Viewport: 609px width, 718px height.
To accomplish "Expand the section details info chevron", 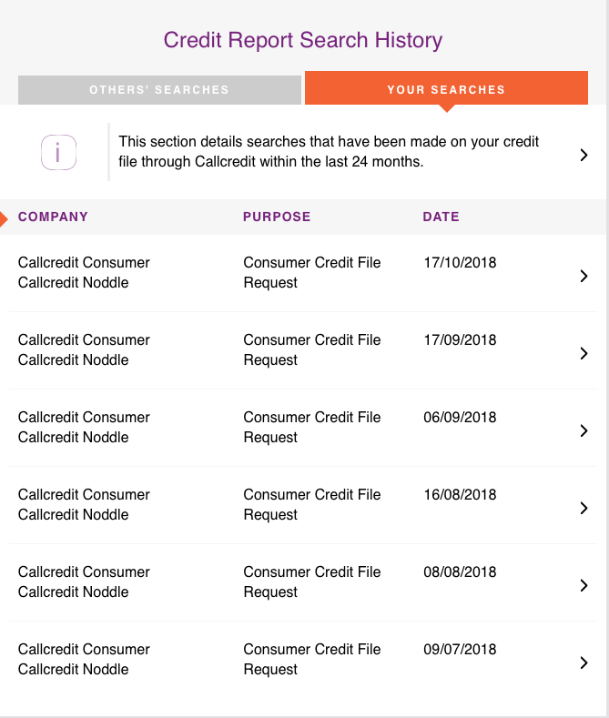I will point(584,155).
